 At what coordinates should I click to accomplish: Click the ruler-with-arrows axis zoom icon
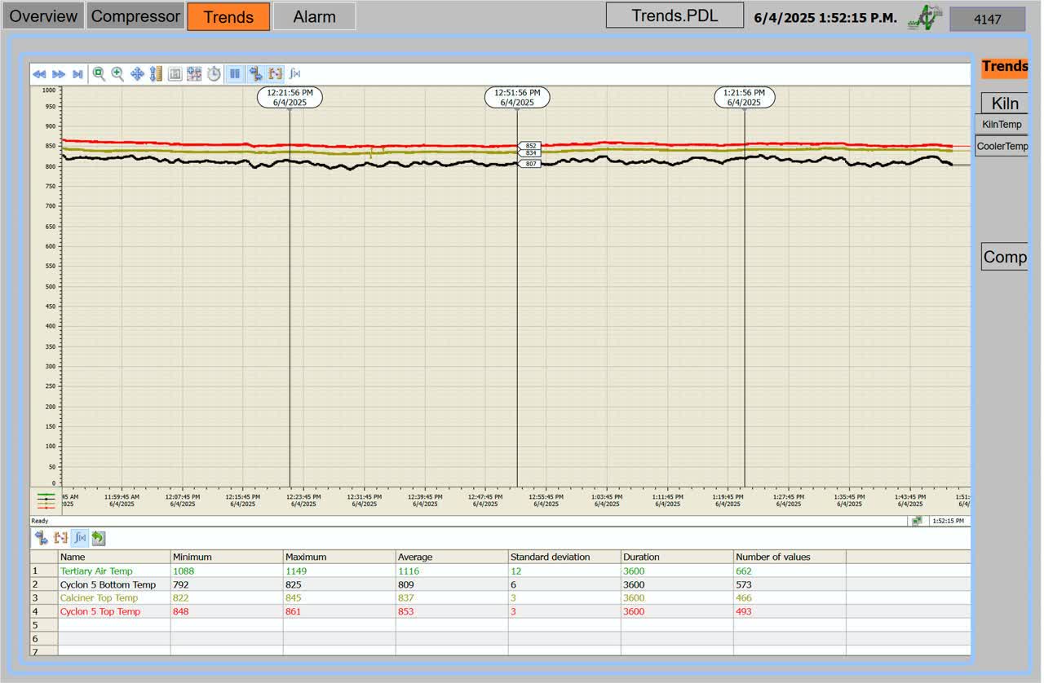(x=156, y=74)
